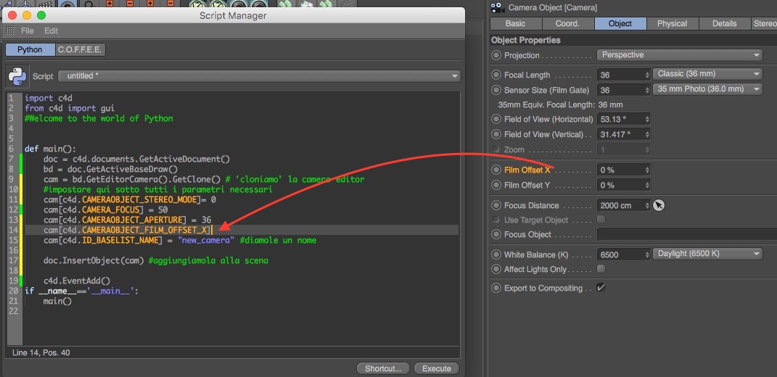Switch to the Python language tab
Image resolution: width=777 pixels, height=377 pixels.
coord(30,49)
